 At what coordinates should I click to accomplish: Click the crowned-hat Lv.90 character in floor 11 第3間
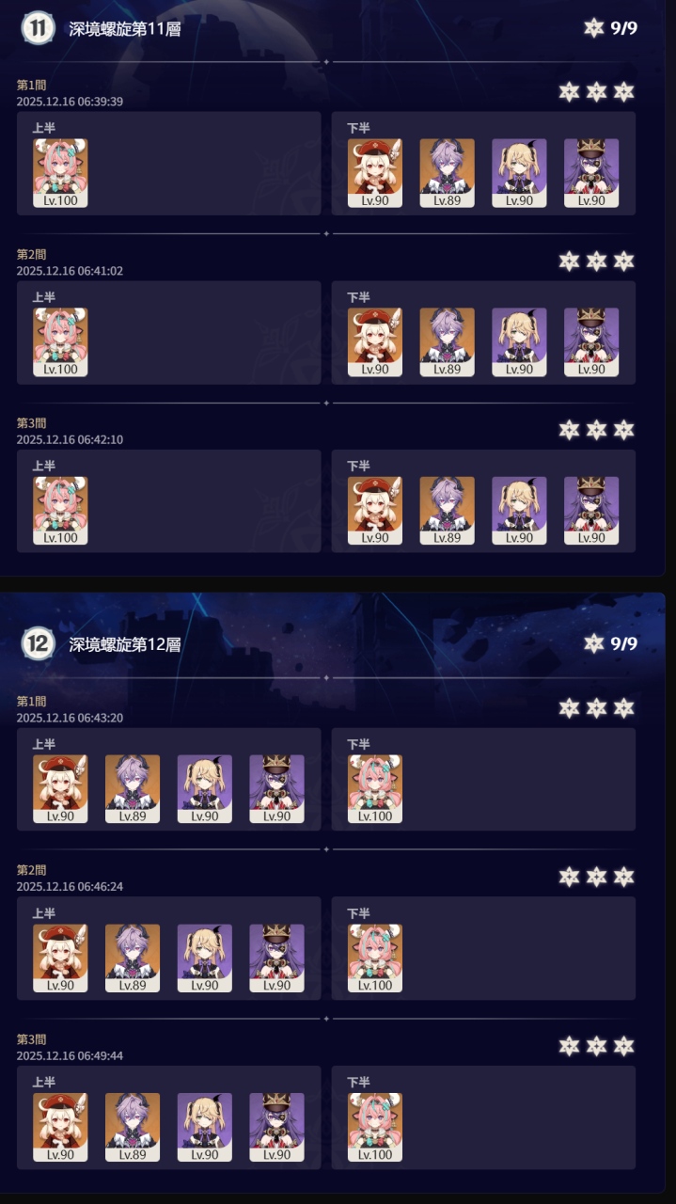click(591, 512)
